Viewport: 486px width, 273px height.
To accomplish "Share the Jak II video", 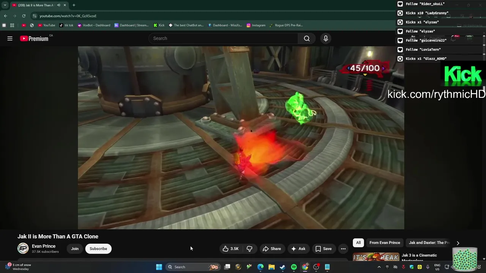I will point(272,249).
